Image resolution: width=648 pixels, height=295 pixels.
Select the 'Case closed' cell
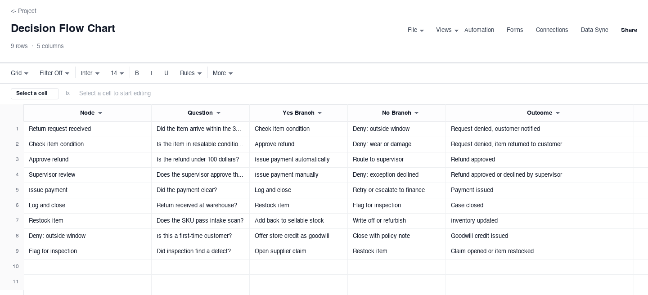[x=540, y=206]
